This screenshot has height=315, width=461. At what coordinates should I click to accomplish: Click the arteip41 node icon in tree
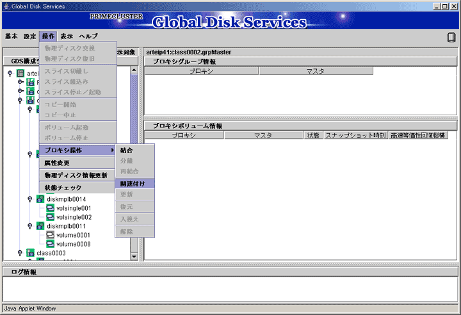coord(20,73)
